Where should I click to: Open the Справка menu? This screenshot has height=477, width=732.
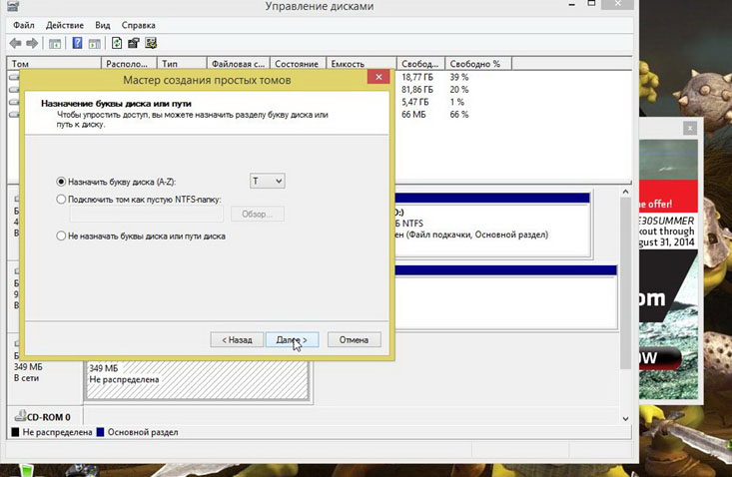(138, 25)
